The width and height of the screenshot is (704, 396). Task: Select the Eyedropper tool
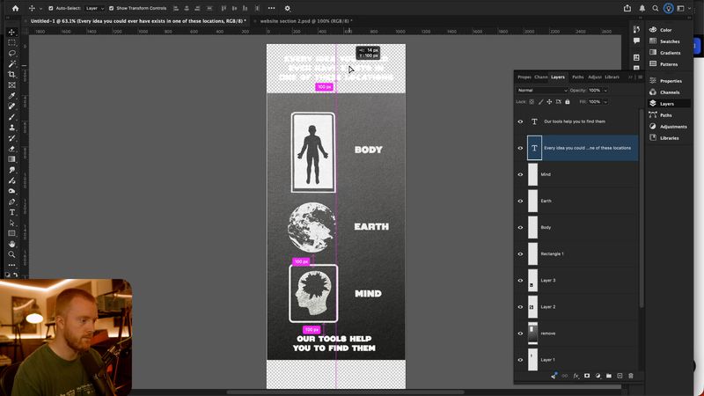tap(12, 96)
